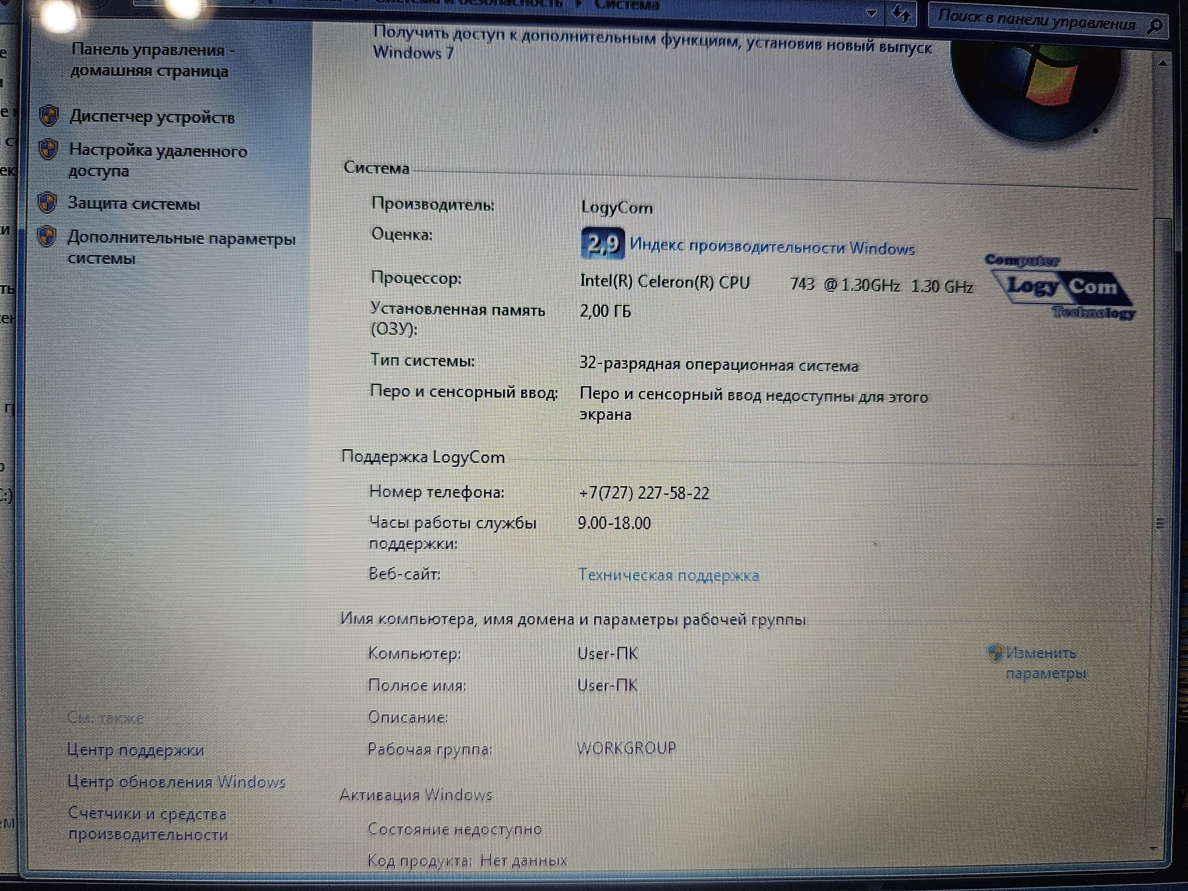
Task: Select User-ПК next to Полное имя
Action: pos(607,685)
